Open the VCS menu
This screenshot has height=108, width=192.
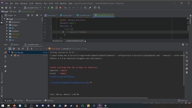coord(57,3)
